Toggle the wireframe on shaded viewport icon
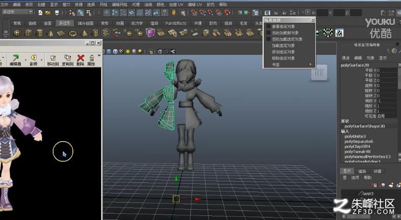The image size is (401, 220). tap(115, 51)
